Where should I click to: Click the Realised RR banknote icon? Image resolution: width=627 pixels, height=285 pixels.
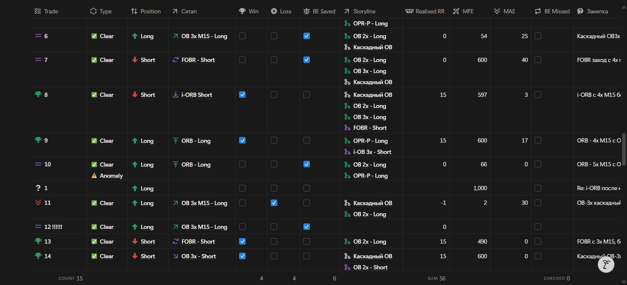409,11
